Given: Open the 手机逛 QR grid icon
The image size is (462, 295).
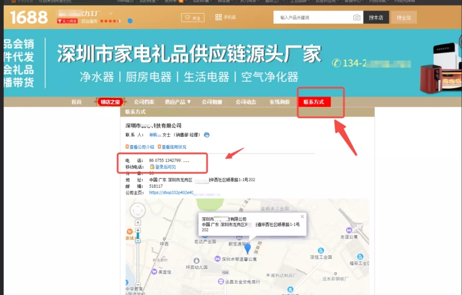Looking at the screenshot, I should click(x=219, y=18).
